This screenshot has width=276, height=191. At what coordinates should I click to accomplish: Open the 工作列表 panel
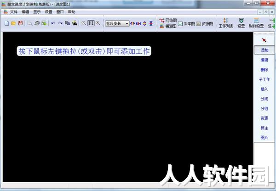click(226, 23)
